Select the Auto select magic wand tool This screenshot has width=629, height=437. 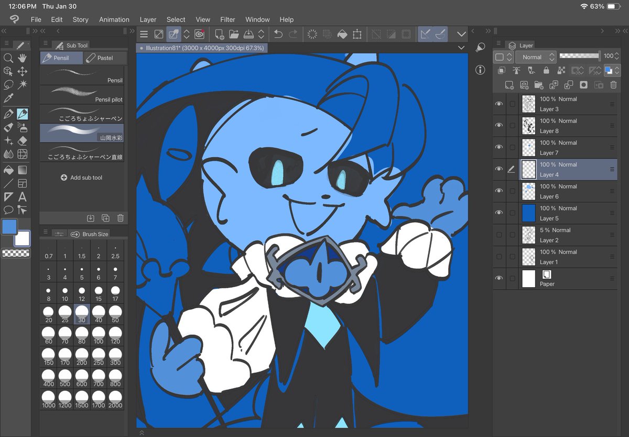tap(23, 84)
